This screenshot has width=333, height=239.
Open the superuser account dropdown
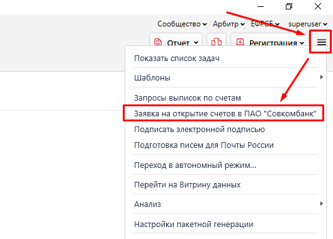(308, 24)
